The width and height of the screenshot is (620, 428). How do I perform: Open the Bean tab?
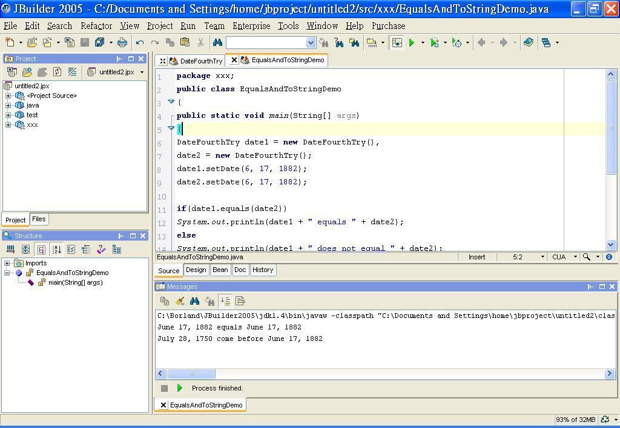[220, 270]
